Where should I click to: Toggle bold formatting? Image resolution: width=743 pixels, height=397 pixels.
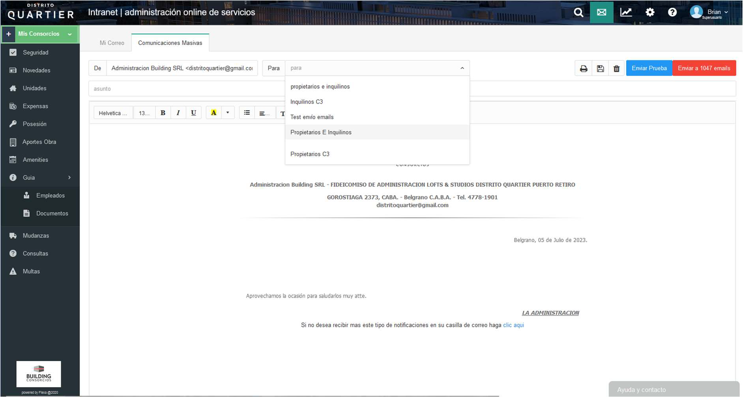click(163, 113)
